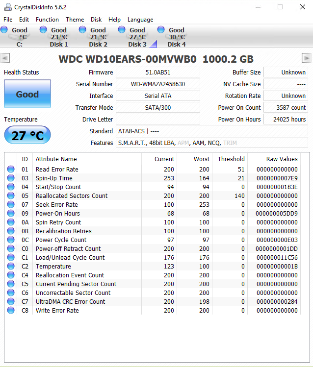The image size is (313, 367).
Task: Open the Help menu
Action: click(x=115, y=20)
